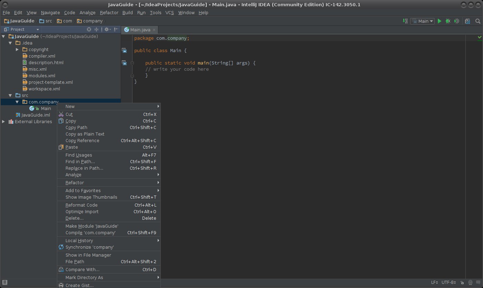Viewport: 483px width, 288px height.
Task: Select the Main.java editor tab
Action: click(140, 30)
